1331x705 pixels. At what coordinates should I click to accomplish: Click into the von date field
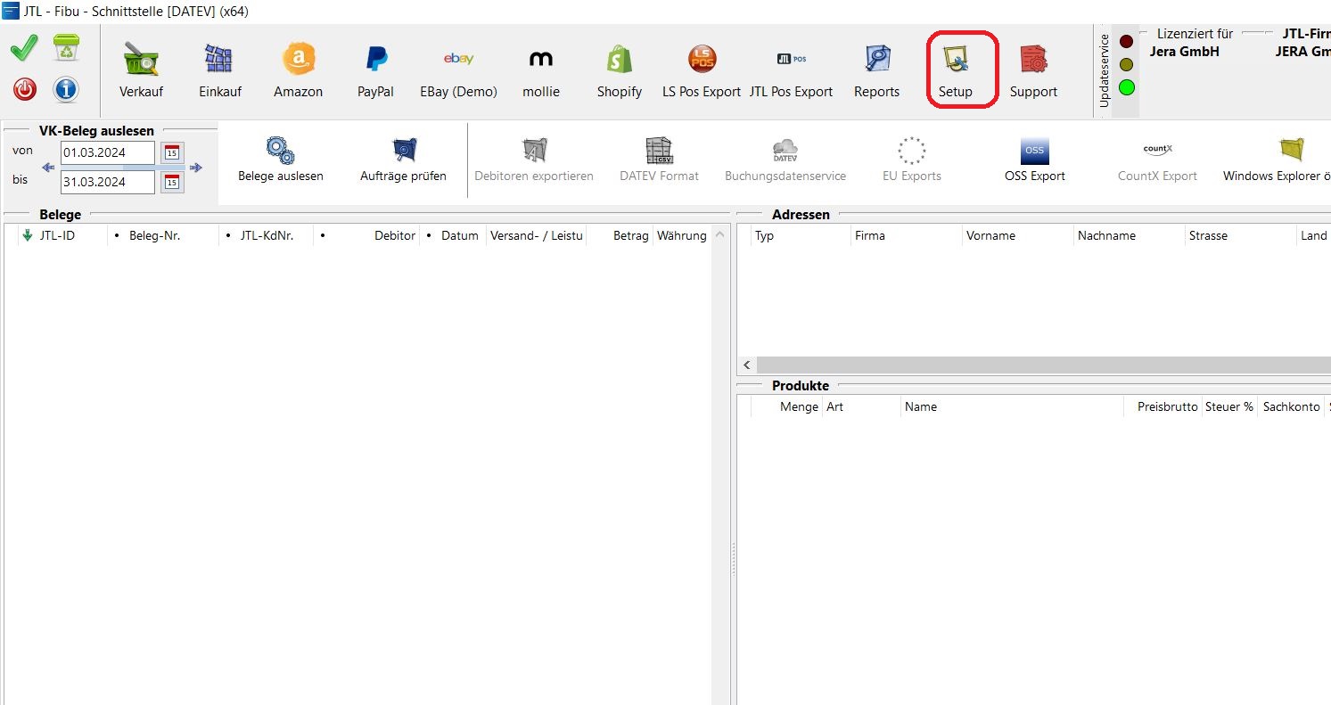tap(106, 152)
